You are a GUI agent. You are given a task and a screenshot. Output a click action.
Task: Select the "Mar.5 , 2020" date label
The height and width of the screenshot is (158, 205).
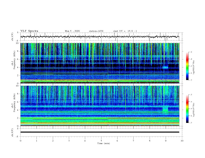[x=72, y=31]
